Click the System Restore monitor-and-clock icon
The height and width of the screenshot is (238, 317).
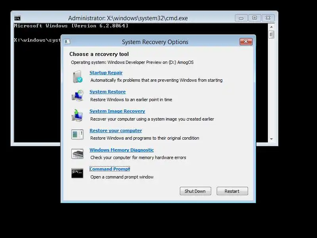(77, 96)
